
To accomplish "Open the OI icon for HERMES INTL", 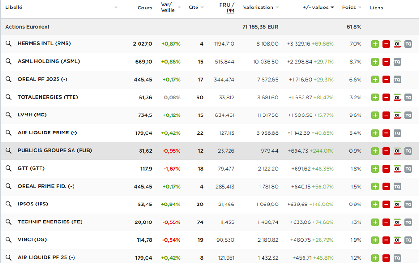I will click(397, 44).
